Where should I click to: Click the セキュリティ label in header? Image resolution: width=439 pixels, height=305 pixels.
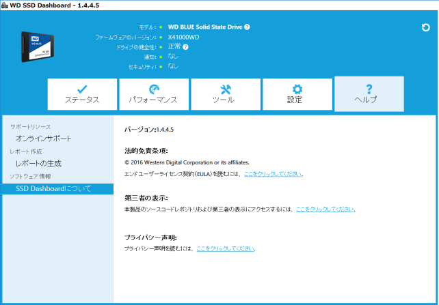coord(142,67)
